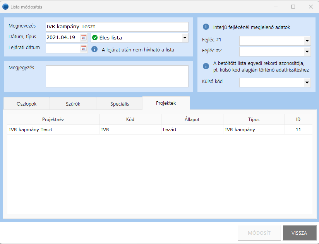Open the Fejléc #1 dropdown
This screenshot has width=319, height=244.
tap(307, 41)
